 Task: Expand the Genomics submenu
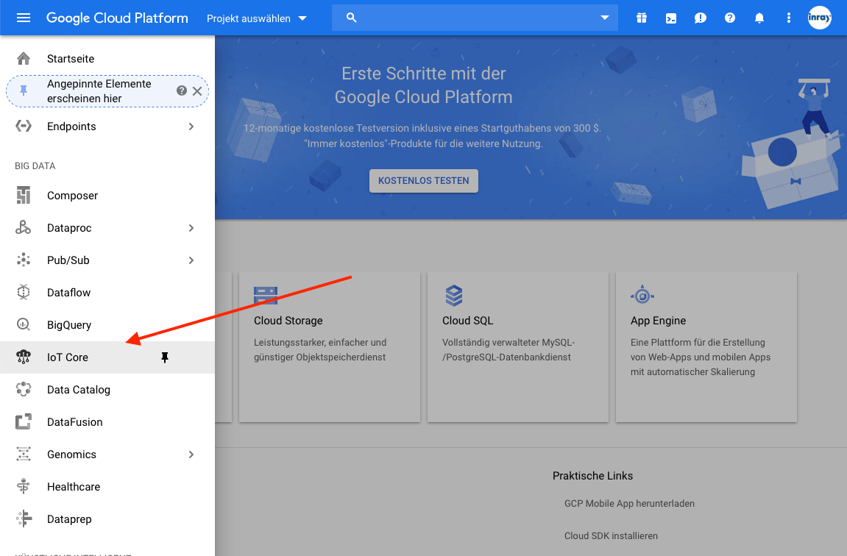tap(191, 454)
